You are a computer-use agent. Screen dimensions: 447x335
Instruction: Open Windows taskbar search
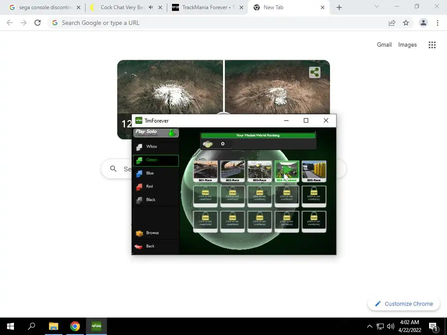31,326
